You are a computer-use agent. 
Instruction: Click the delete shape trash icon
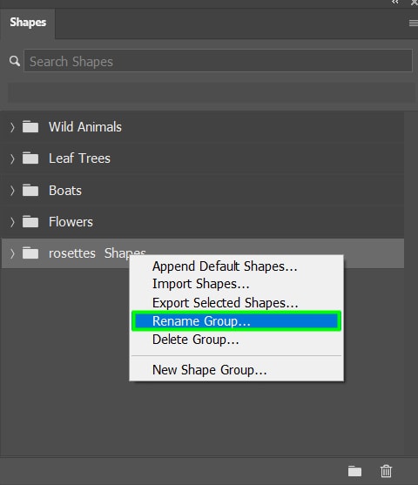click(x=386, y=471)
